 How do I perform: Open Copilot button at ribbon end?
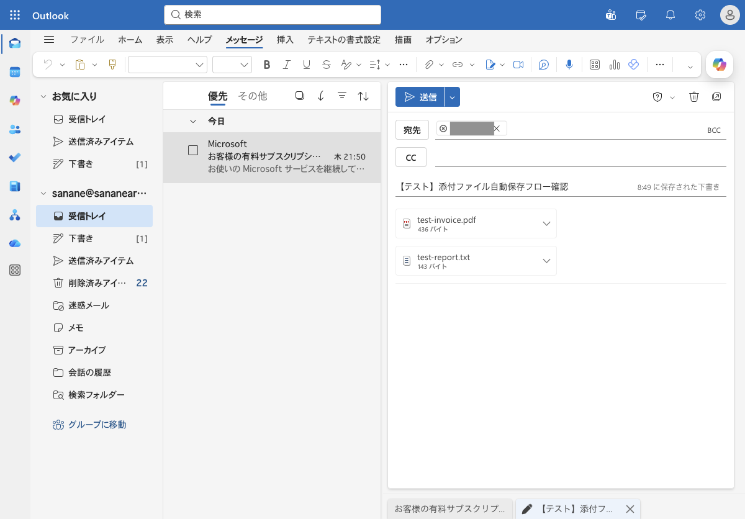pyautogui.click(x=720, y=65)
